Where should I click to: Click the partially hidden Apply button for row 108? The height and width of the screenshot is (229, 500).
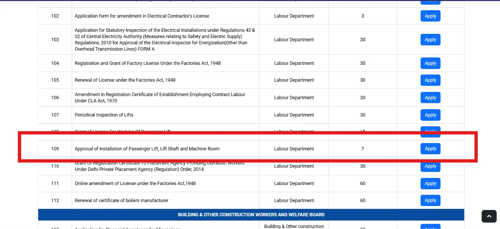point(430,129)
